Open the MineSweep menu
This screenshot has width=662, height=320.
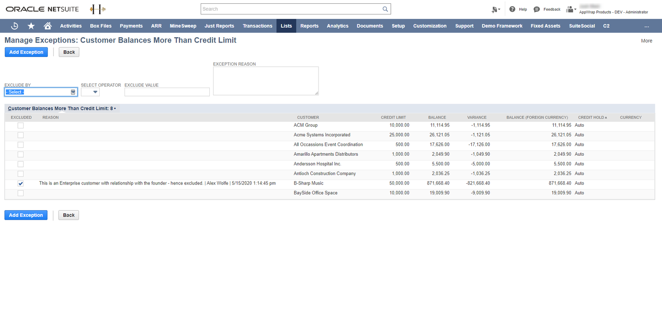183,26
